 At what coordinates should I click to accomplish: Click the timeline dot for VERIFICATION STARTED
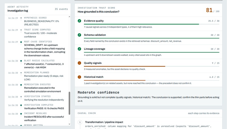[21, 97]
